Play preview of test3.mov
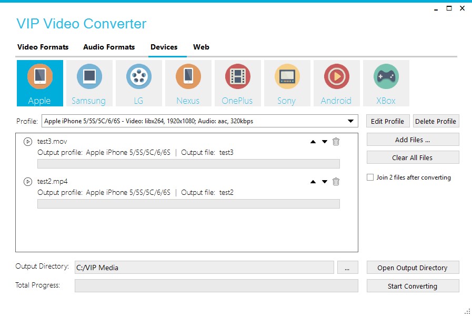 click(28, 142)
